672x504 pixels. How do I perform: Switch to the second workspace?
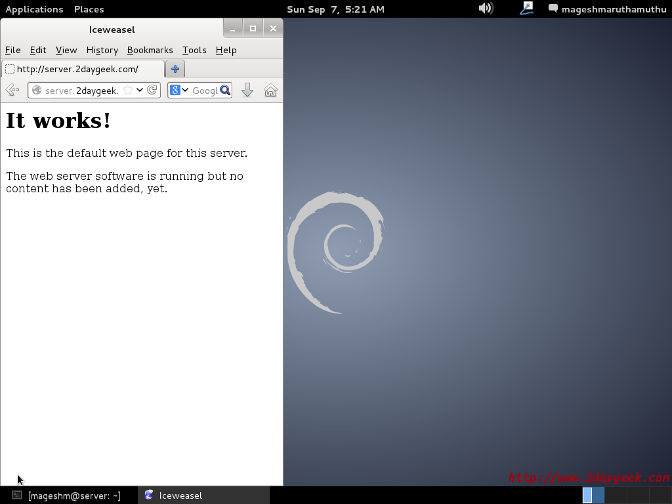point(616,495)
